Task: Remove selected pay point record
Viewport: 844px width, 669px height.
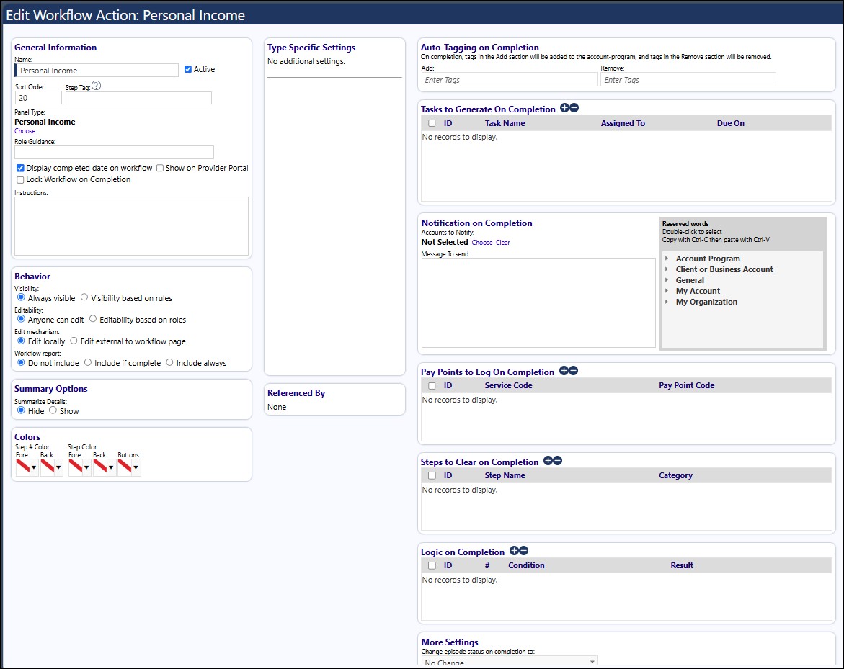Action: point(574,371)
